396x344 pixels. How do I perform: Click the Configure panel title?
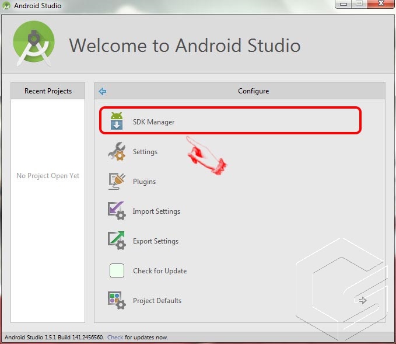coord(253,91)
